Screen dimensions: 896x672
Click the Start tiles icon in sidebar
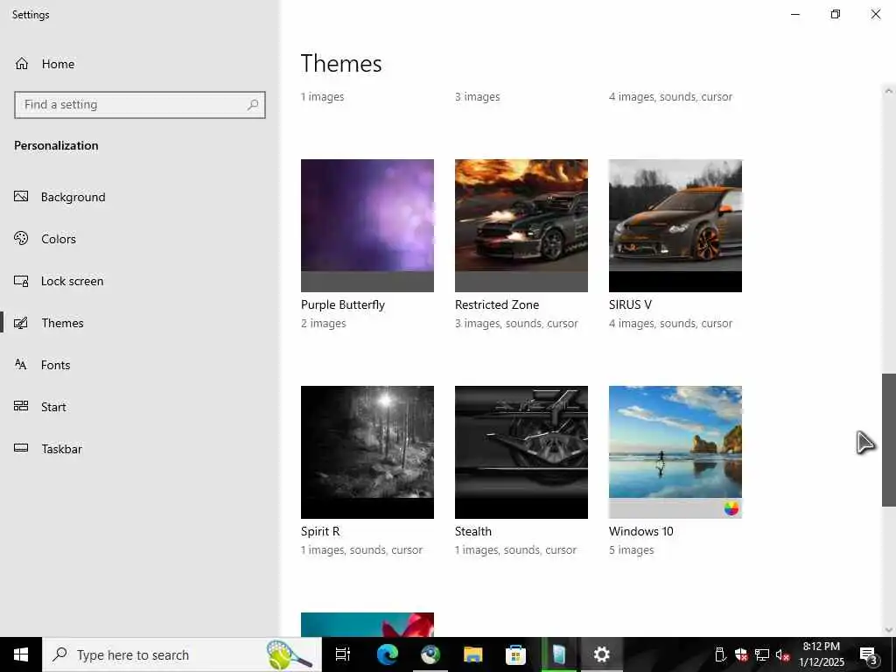(21, 406)
